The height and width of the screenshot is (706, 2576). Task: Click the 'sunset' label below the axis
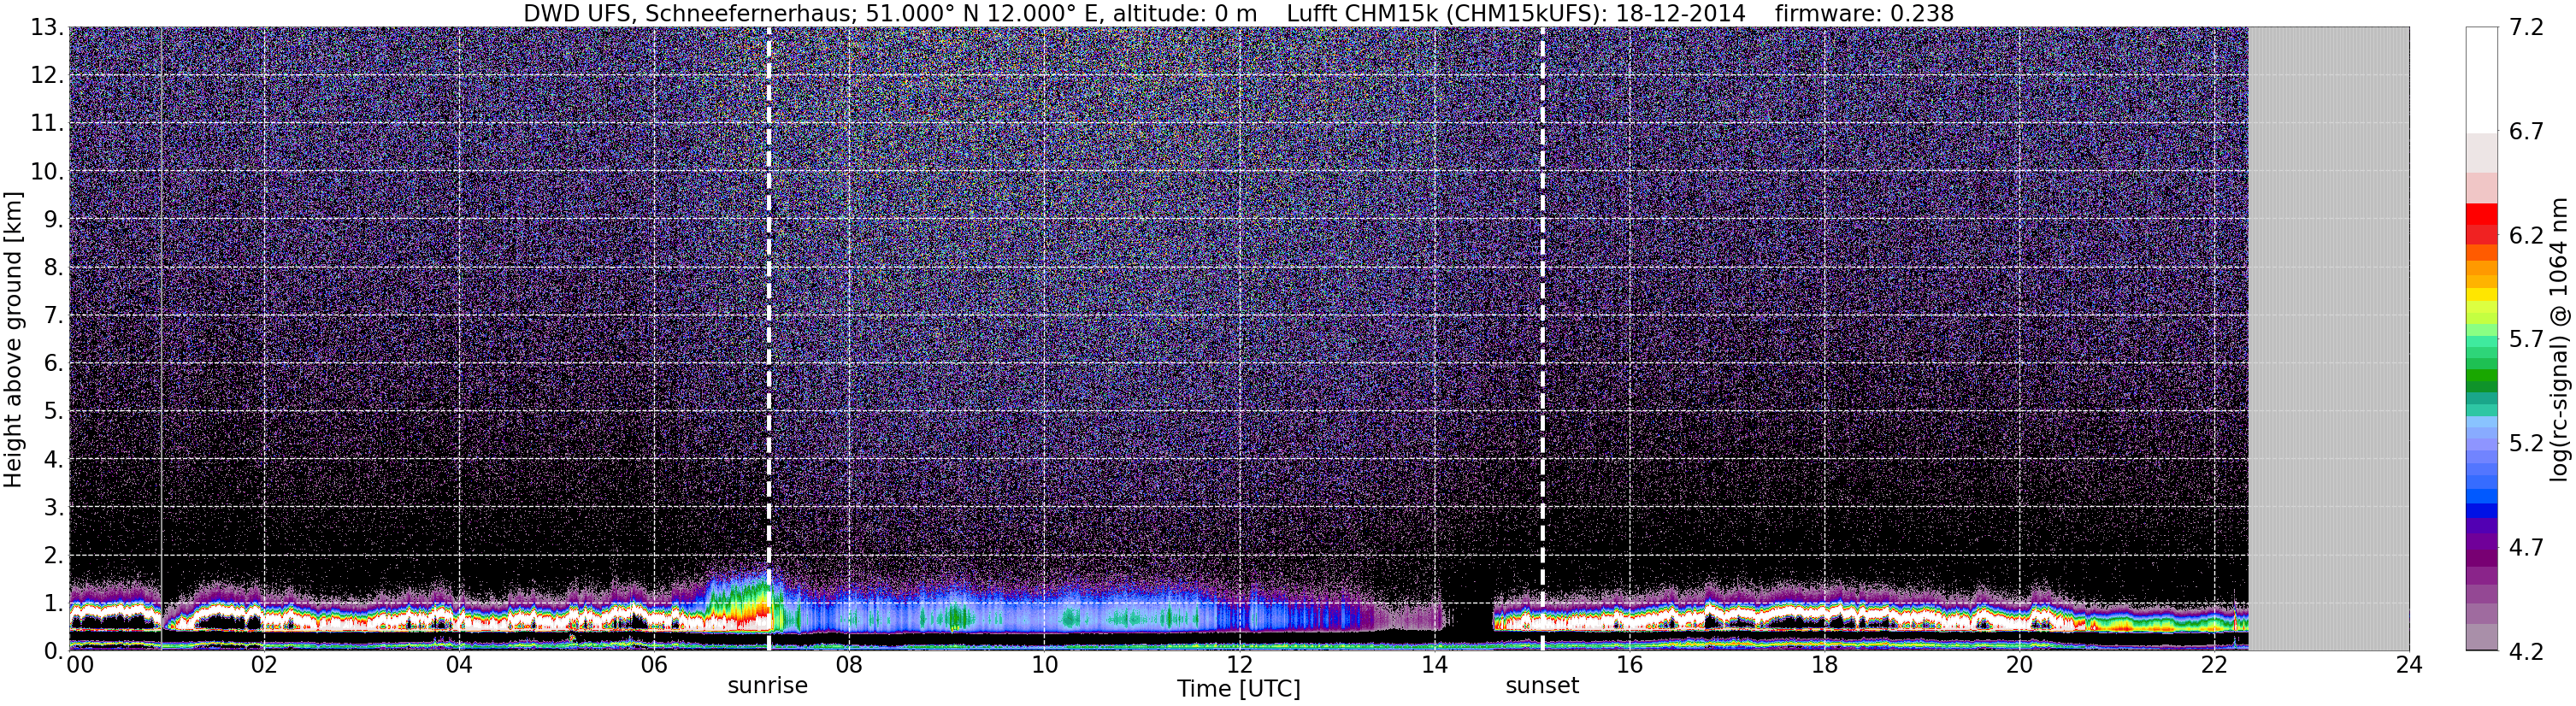coord(1542,686)
